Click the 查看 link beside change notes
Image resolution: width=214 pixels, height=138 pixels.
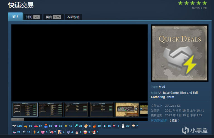point(174,121)
